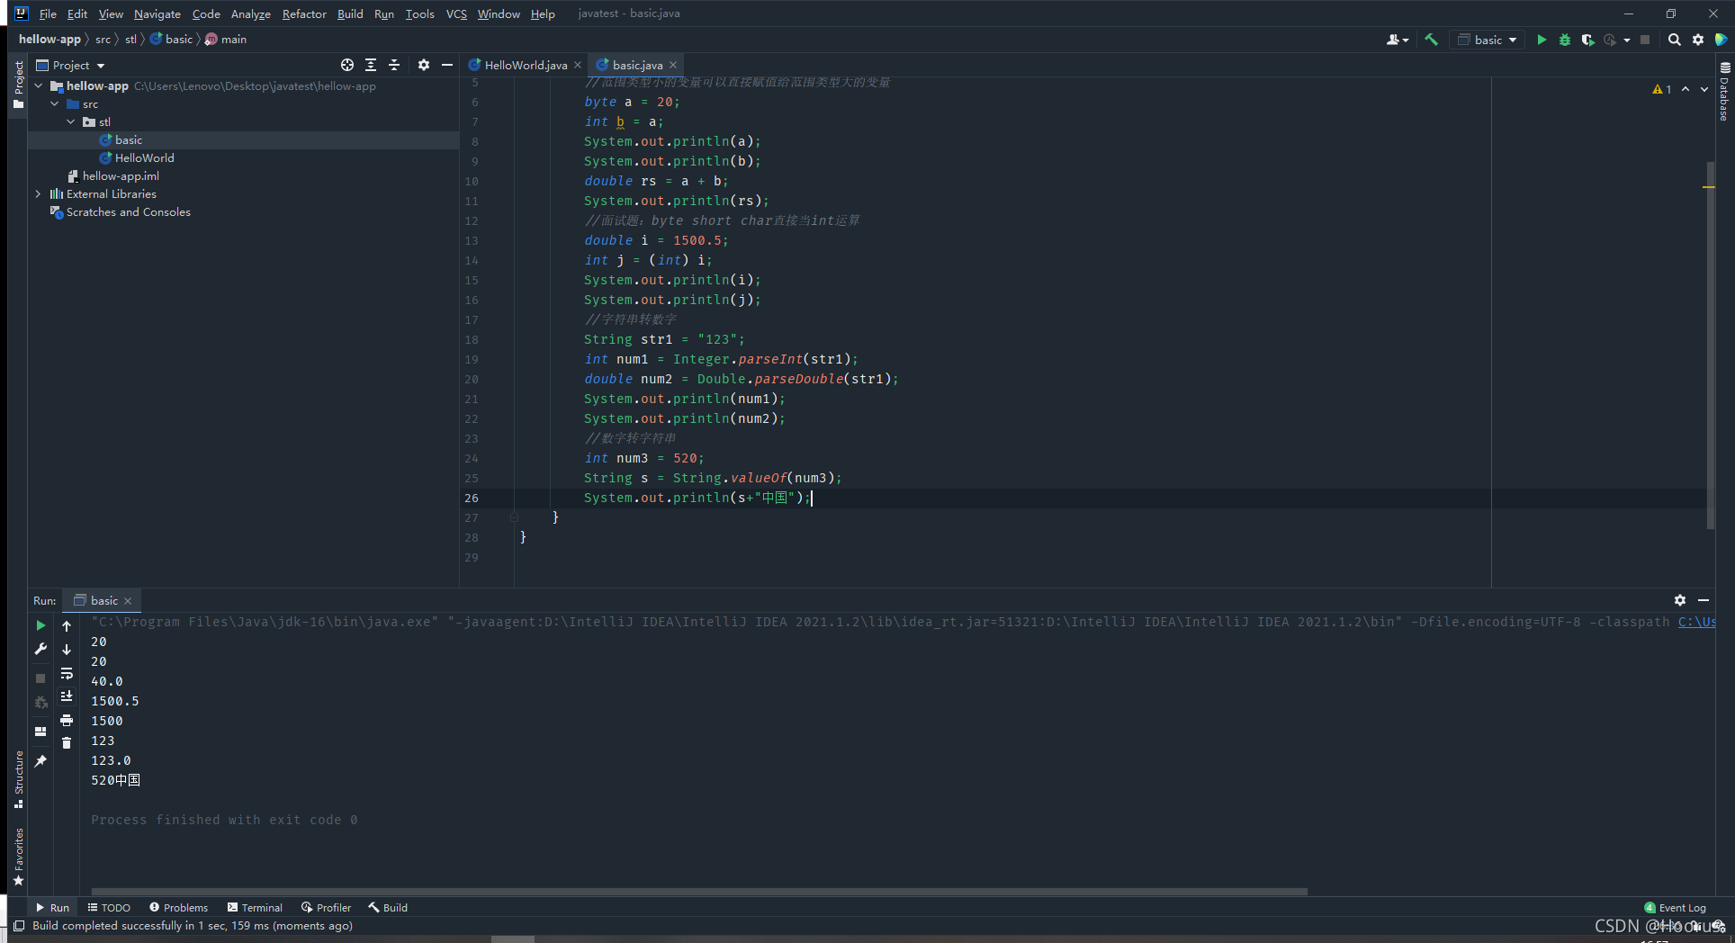Viewport: 1735px width, 943px height.
Task: Toggle soft-wrap in Run console
Action: click(x=67, y=674)
